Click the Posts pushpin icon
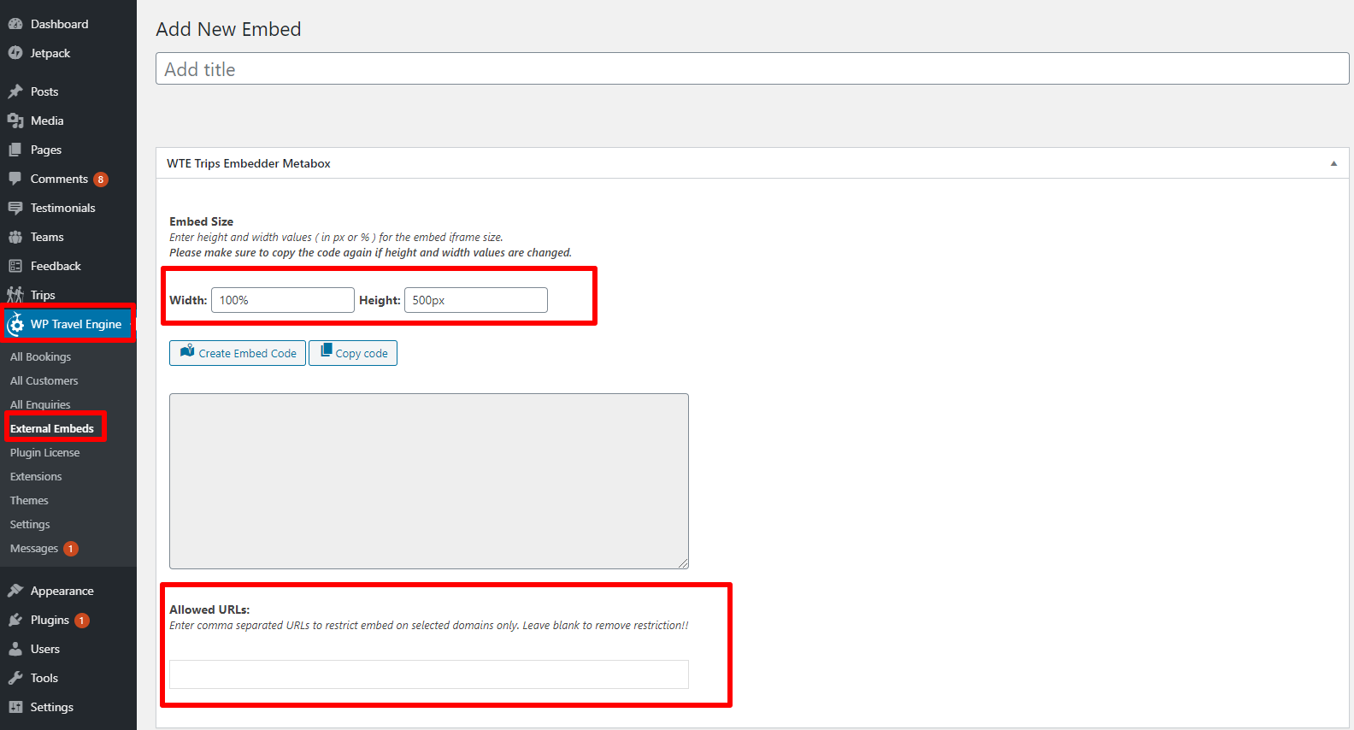The width and height of the screenshot is (1354, 730). [15, 91]
